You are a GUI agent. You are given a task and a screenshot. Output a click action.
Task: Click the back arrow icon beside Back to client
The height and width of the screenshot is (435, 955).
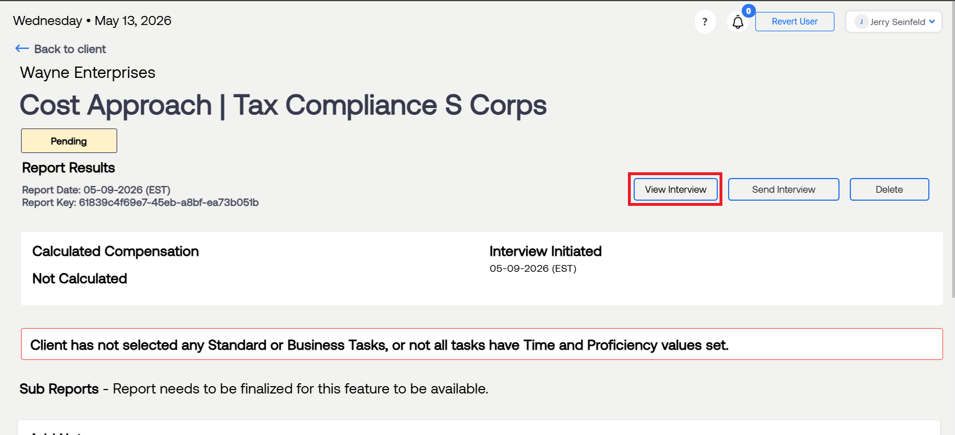pos(22,49)
